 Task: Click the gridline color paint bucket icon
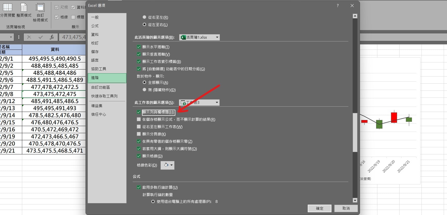pos(166,165)
